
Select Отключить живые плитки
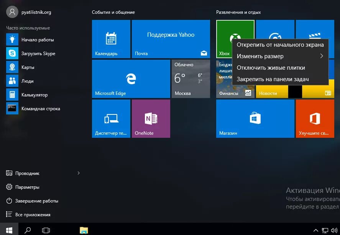[280, 68]
